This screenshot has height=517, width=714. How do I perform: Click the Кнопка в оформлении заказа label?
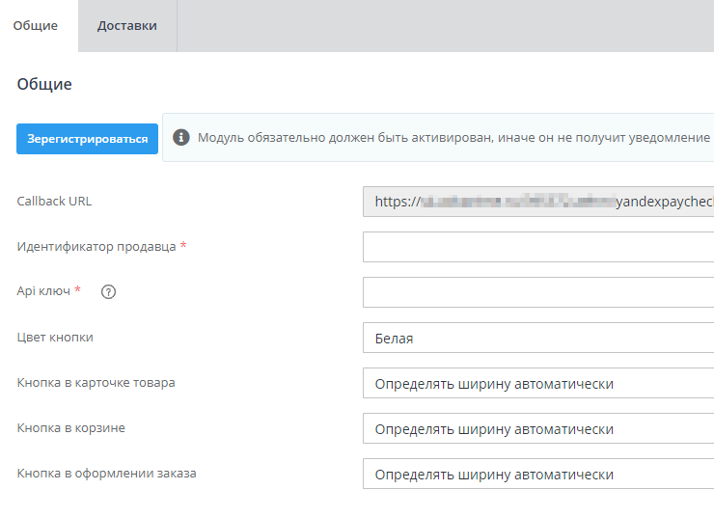point(106,474)
